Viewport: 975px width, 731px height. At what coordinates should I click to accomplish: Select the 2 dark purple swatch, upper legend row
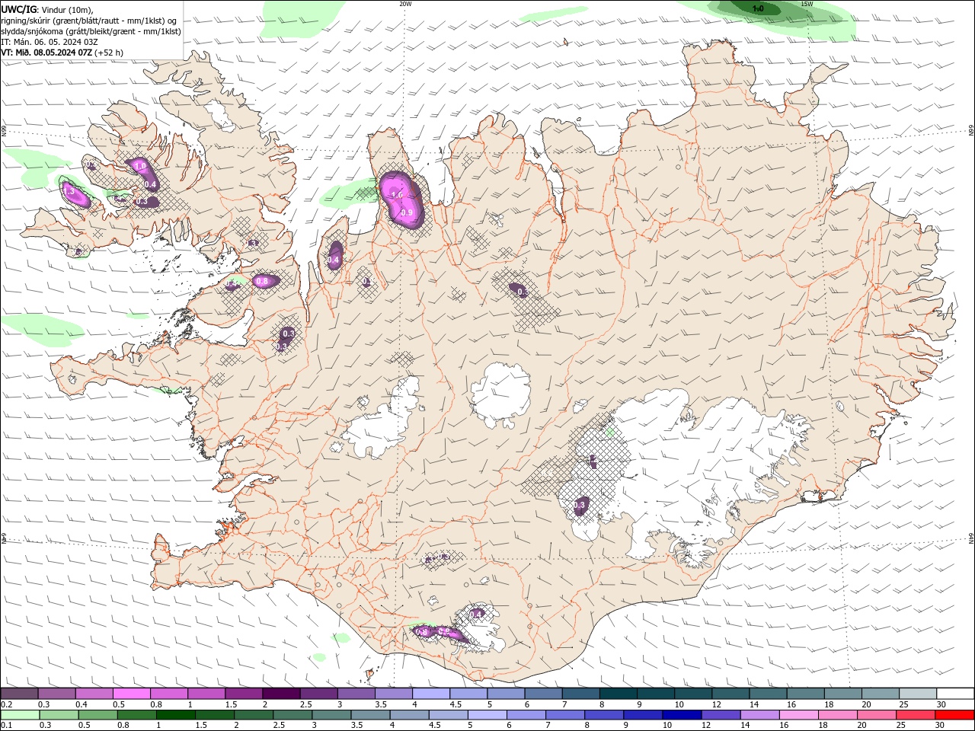281,694
